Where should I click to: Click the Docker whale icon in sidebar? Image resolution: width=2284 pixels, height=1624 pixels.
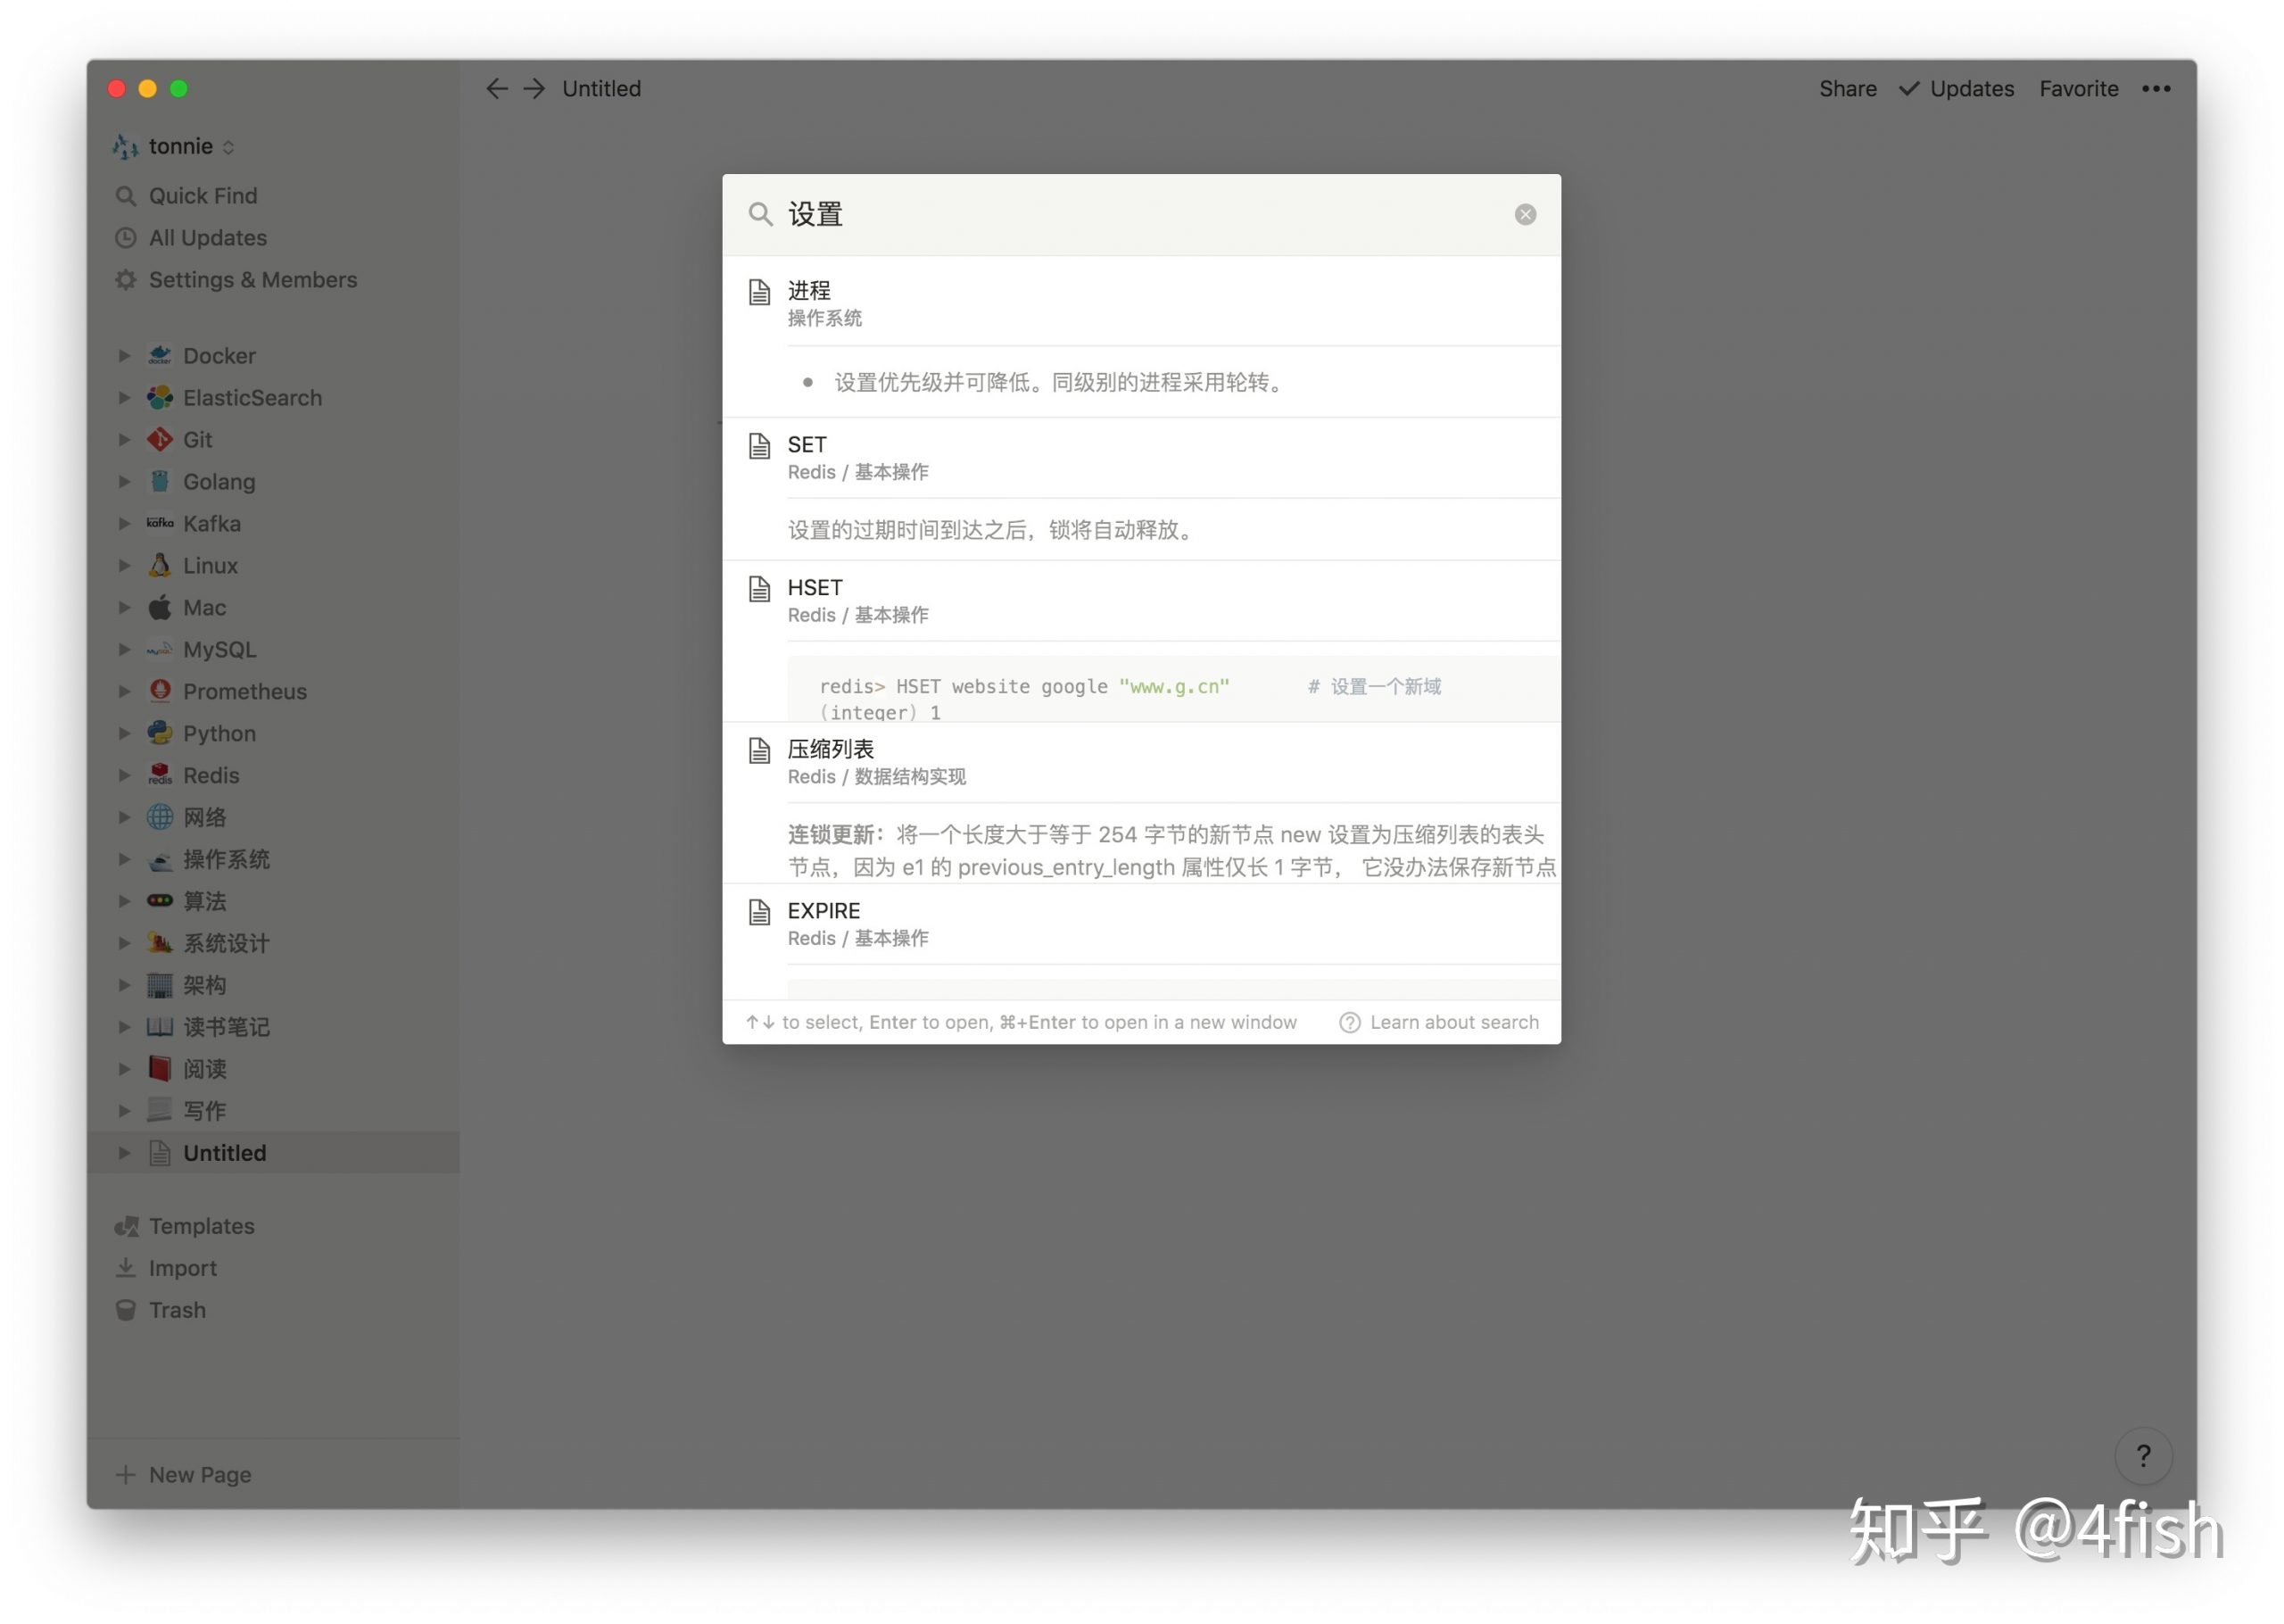point(159,356)
